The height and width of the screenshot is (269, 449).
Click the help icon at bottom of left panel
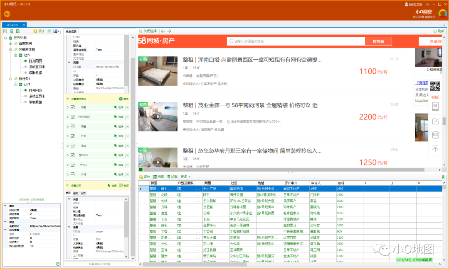click(58, 264)
